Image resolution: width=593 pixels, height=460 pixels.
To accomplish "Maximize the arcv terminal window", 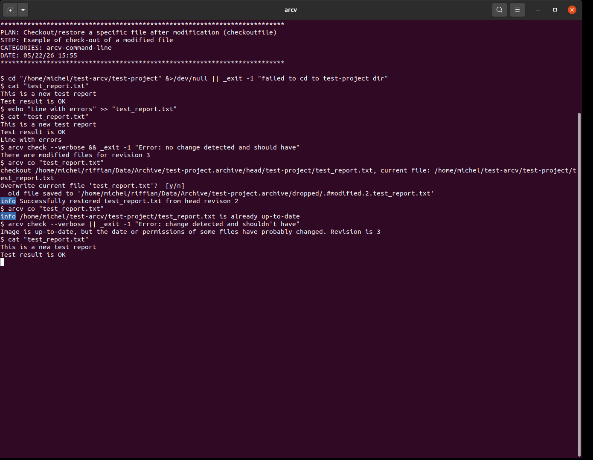I will point(555,10).
